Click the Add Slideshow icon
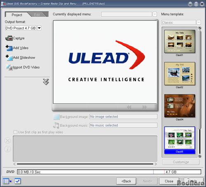The height and width of the screenshot is (187, 206). [x=9, y=58]
